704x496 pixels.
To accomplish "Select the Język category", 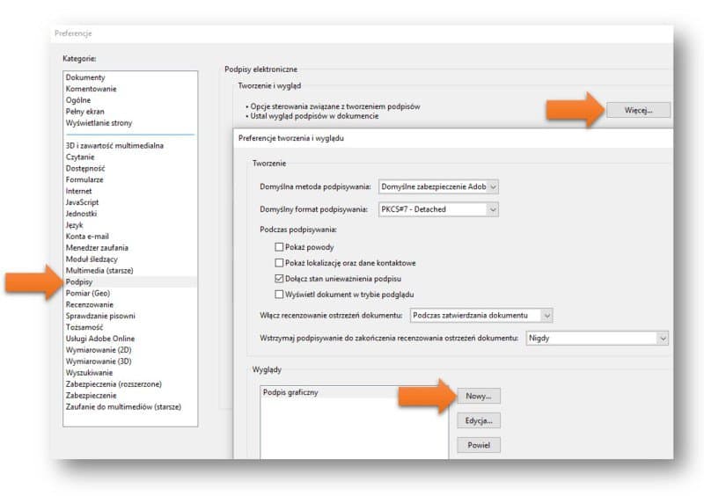I will pos(129,225).
